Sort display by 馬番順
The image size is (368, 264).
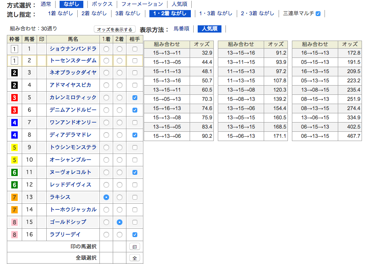[x=182, y=29]
